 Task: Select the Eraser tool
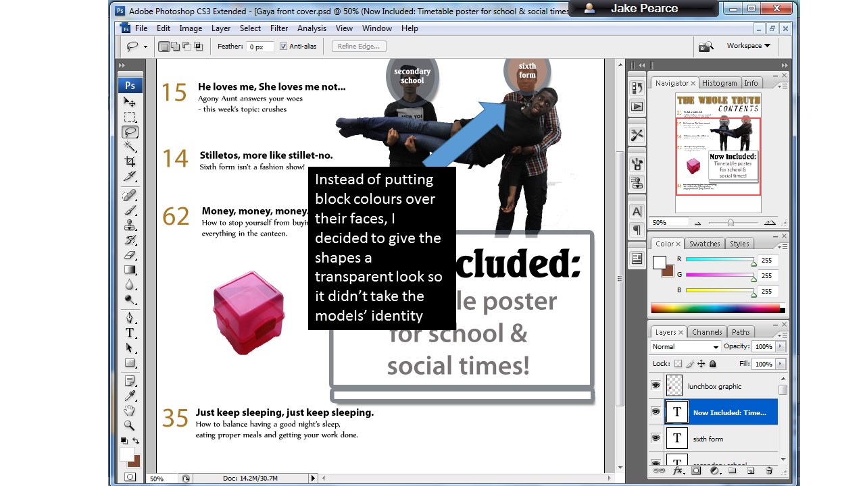(130, 255)
